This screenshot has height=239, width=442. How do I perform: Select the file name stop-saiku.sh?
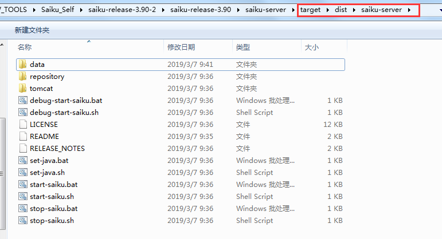coord(52,221)
